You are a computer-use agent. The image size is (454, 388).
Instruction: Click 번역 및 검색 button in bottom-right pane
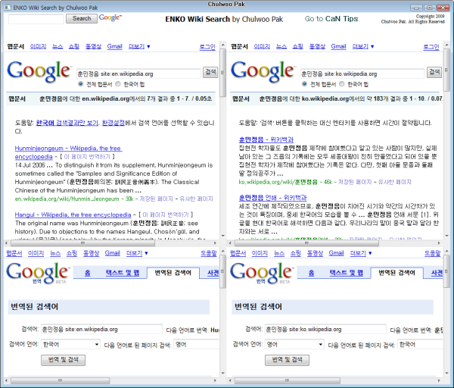click(x=287, y=360)
